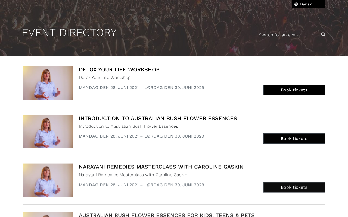Book tickets for Introduction to Bush Flower Essences

coord(294,139)
